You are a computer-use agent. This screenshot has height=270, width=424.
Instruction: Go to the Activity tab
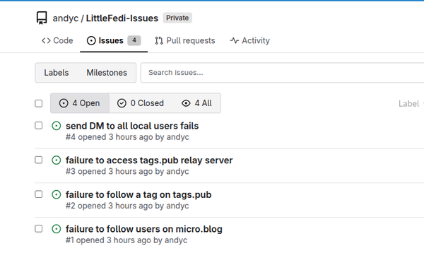pyautogui.click(x=250, y=40)
